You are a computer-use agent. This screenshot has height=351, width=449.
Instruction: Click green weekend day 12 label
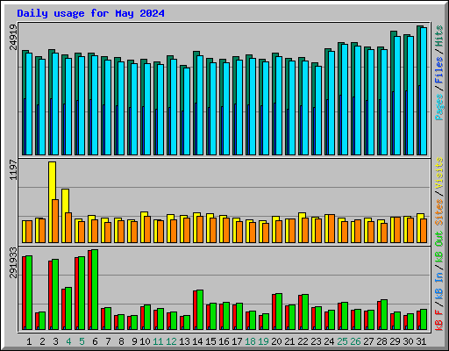[x=171, y=341]
